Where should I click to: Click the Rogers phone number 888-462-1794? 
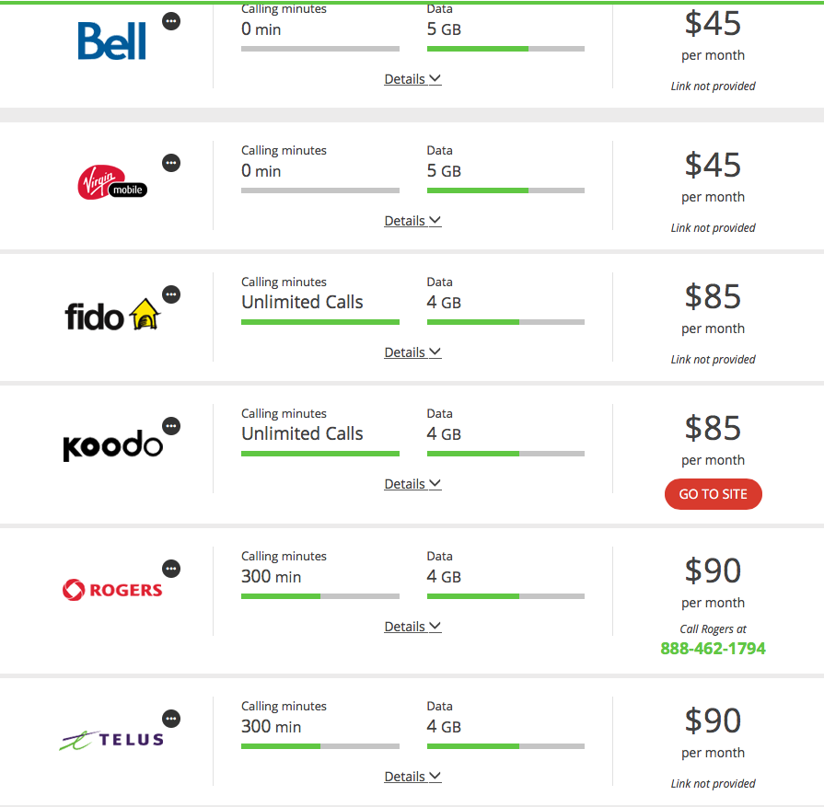(714, 649)
